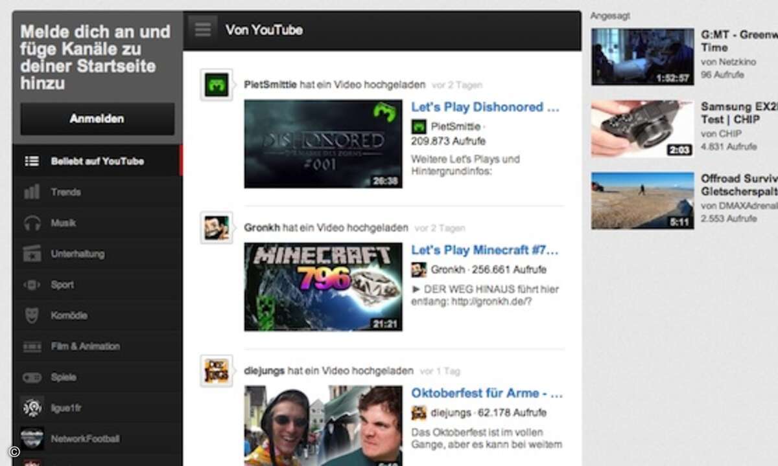
Task: Click the Sport icon in sidebar
Action: pos(32,285)
